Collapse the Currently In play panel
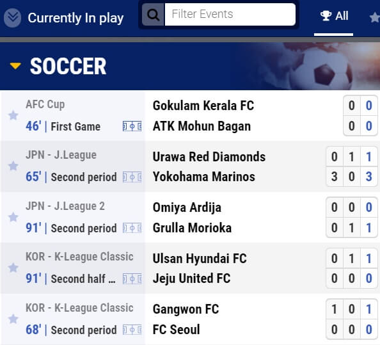 pyautogui.click(x=12, y=18)
